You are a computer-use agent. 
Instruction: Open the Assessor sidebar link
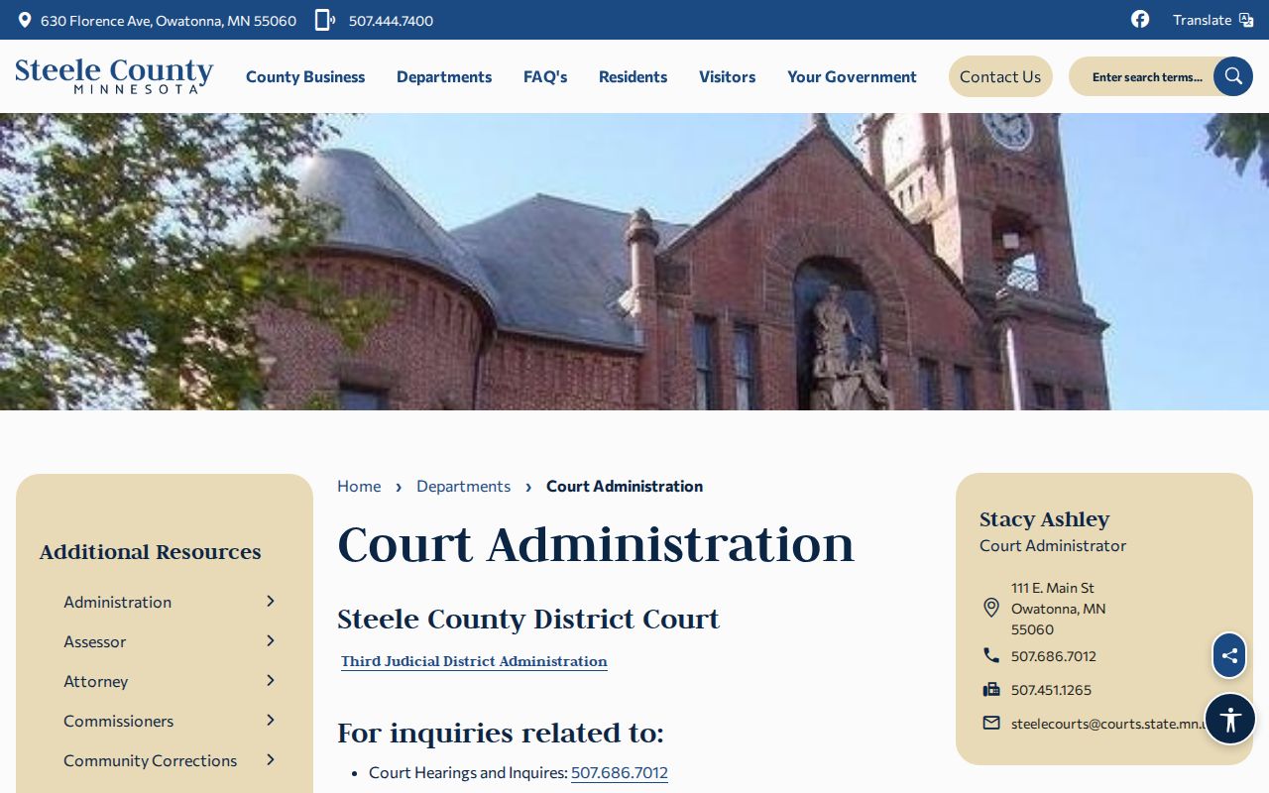(x=94, y=641)
